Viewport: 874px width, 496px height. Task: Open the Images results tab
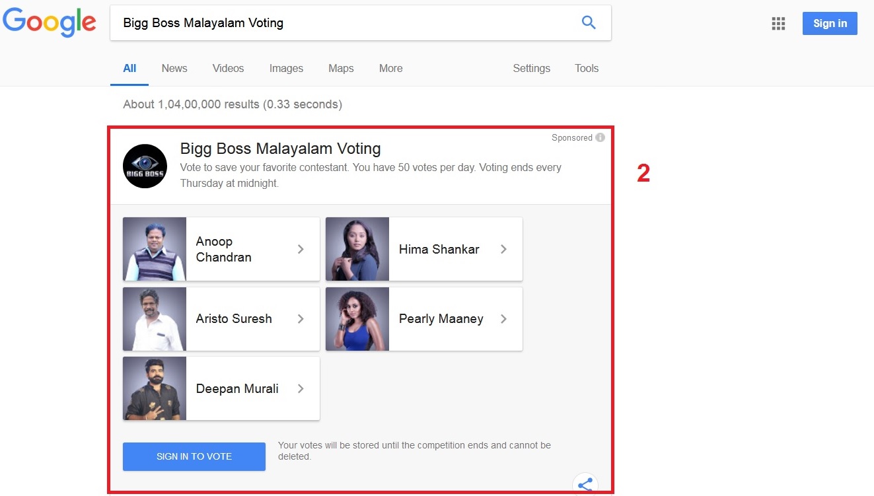pos(286,68)
